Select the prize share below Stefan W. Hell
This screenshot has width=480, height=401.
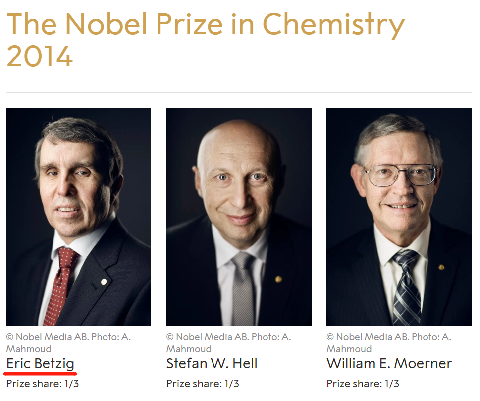click(x=203, y=383)
